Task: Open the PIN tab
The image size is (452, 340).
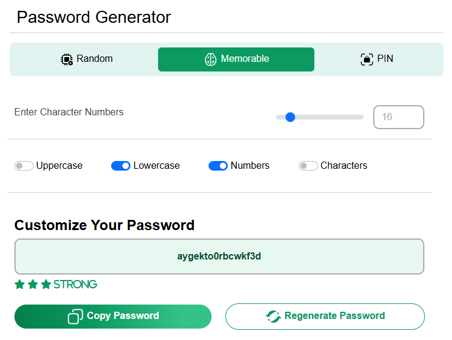Action: click(377, 59)
